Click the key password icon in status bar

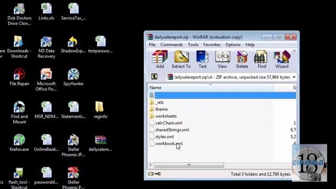pos(157,174)
